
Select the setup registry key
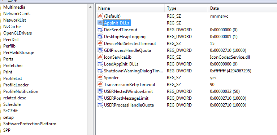click(8, 117)
